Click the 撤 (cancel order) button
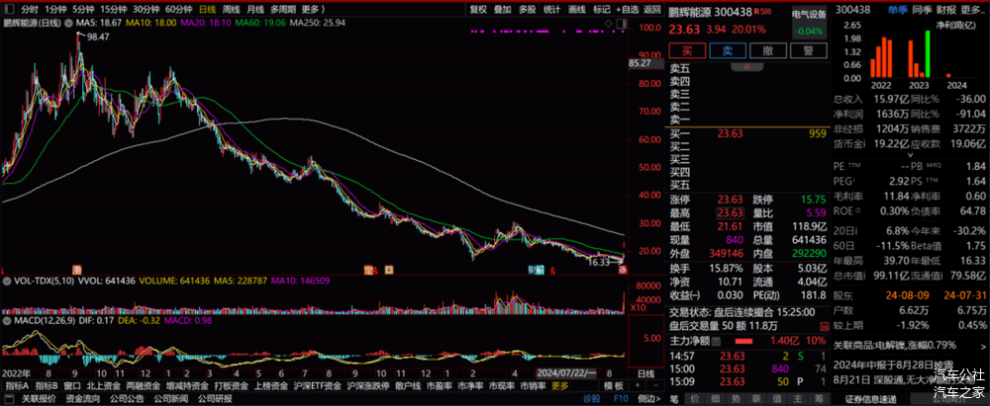Viewport: 990px width, 406px height. click(768, 51)
